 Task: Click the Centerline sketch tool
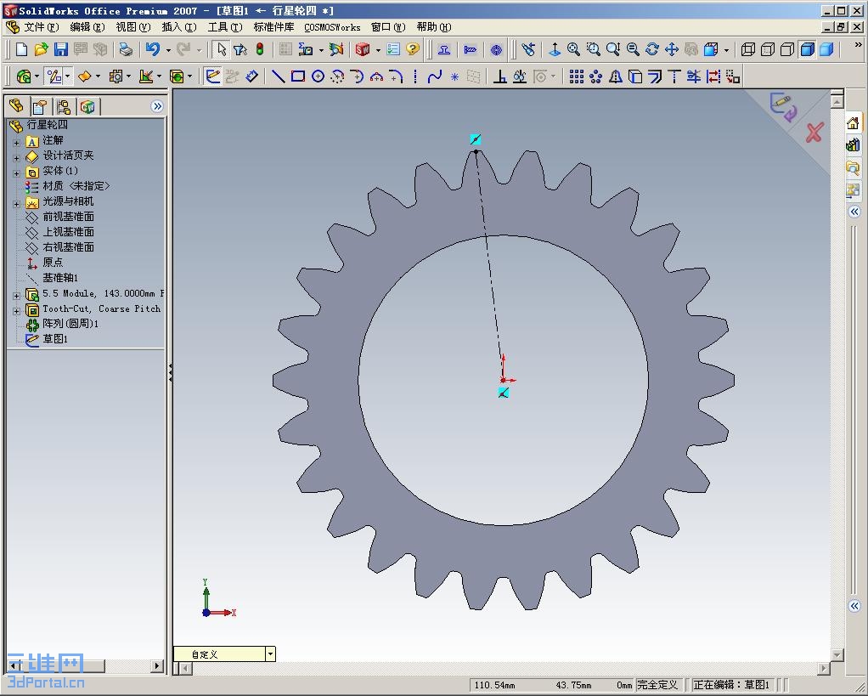tap(415, 76)
